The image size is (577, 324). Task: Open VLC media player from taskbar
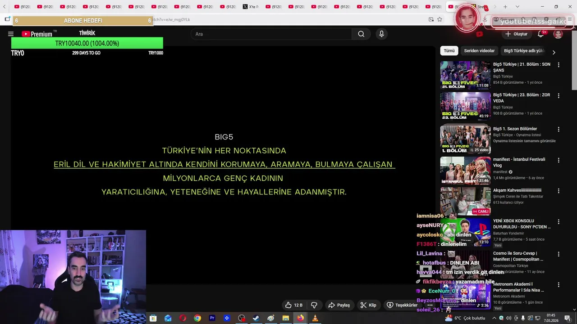pos(315,318)
